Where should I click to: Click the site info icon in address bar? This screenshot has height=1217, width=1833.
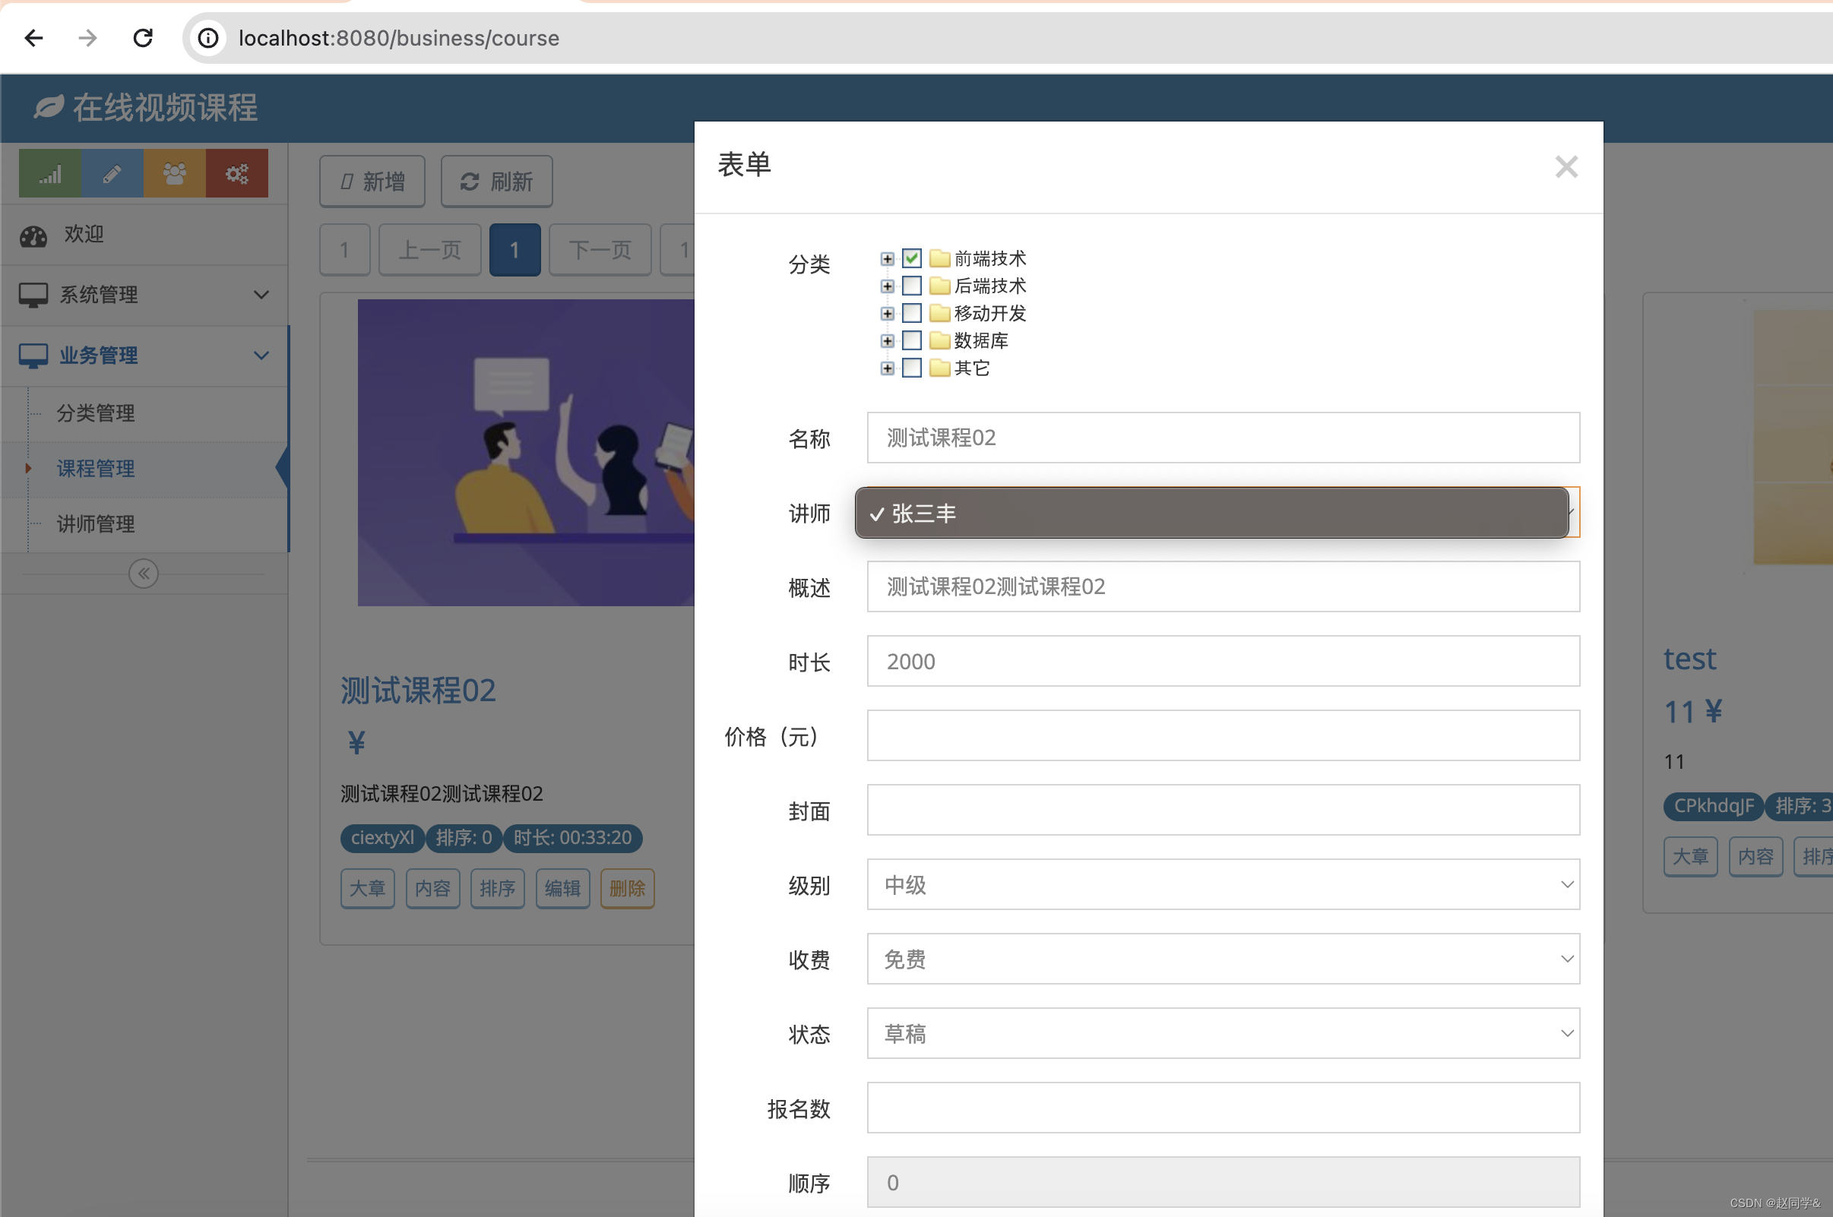pyautogui.click(x=208, y=37)
